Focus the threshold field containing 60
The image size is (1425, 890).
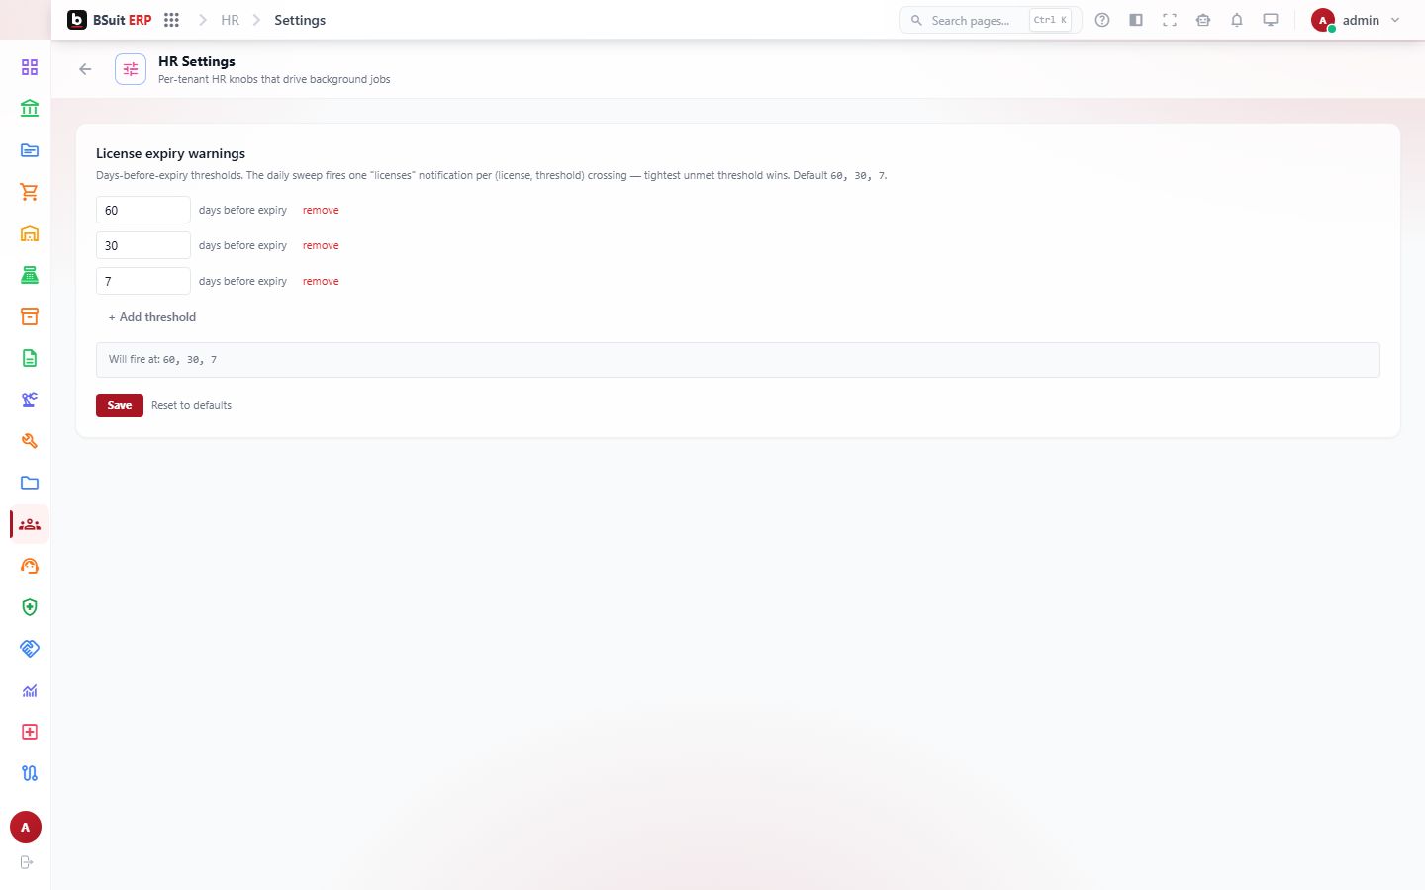(x=143, y=210)
